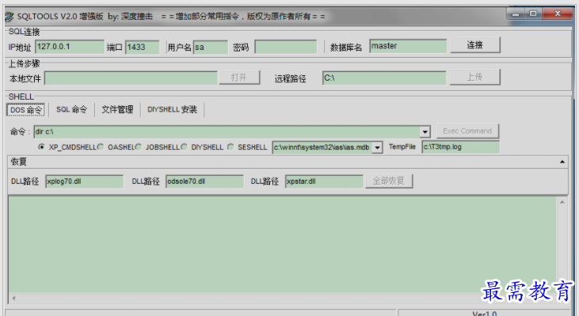Choose the JOBSHELL radio option
Viewport: 579px width, 316px height.
139,147
